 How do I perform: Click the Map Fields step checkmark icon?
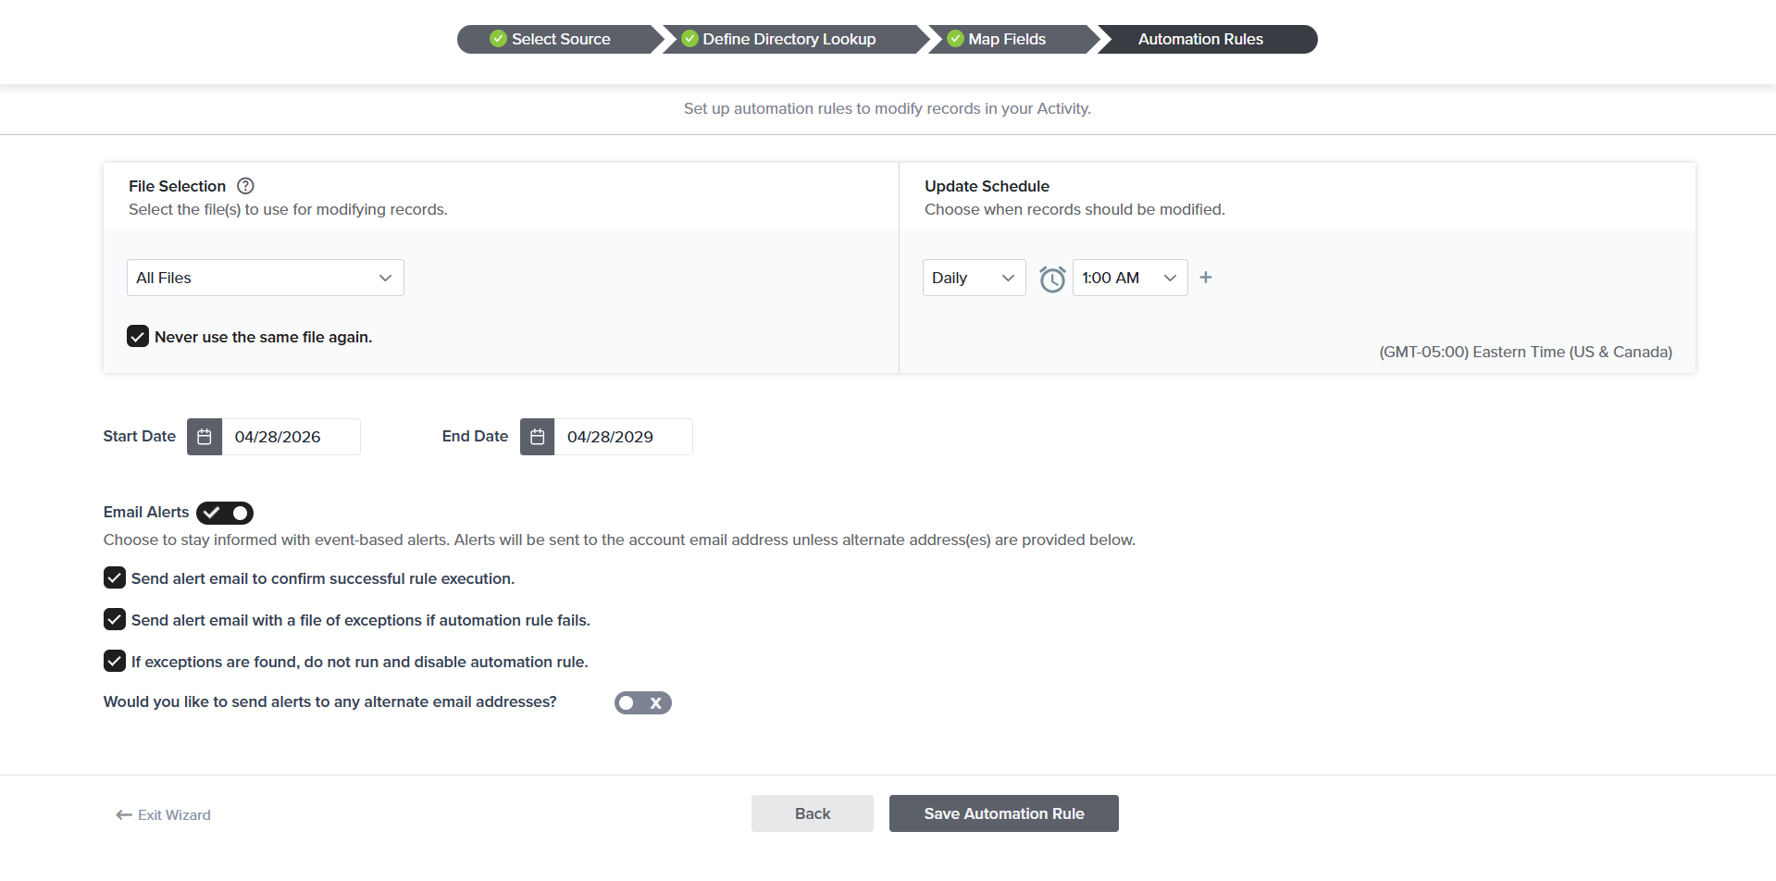(955, 39)
